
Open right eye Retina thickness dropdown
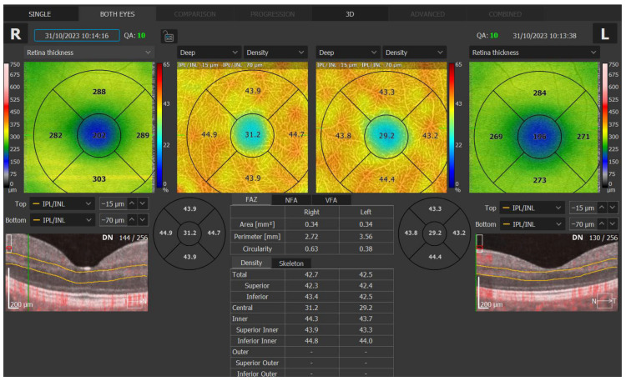[x=88, y=53]
